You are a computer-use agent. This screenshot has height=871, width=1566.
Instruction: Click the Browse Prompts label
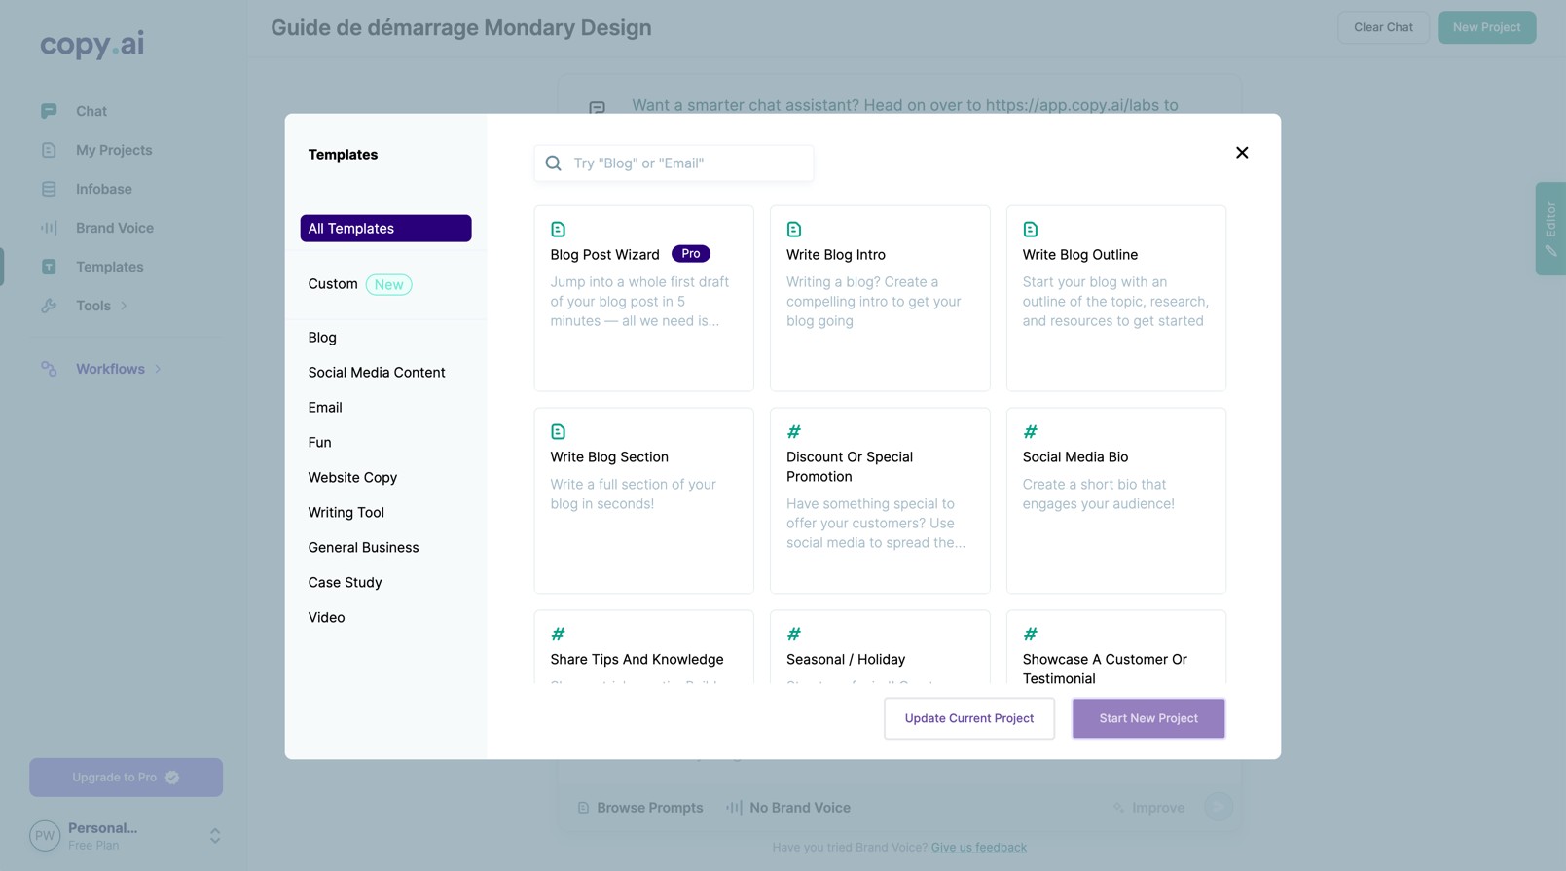pyautogui.click(x=650, y=808)
